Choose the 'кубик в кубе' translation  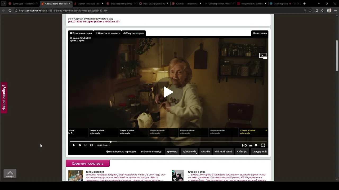(x=189, y=152)
